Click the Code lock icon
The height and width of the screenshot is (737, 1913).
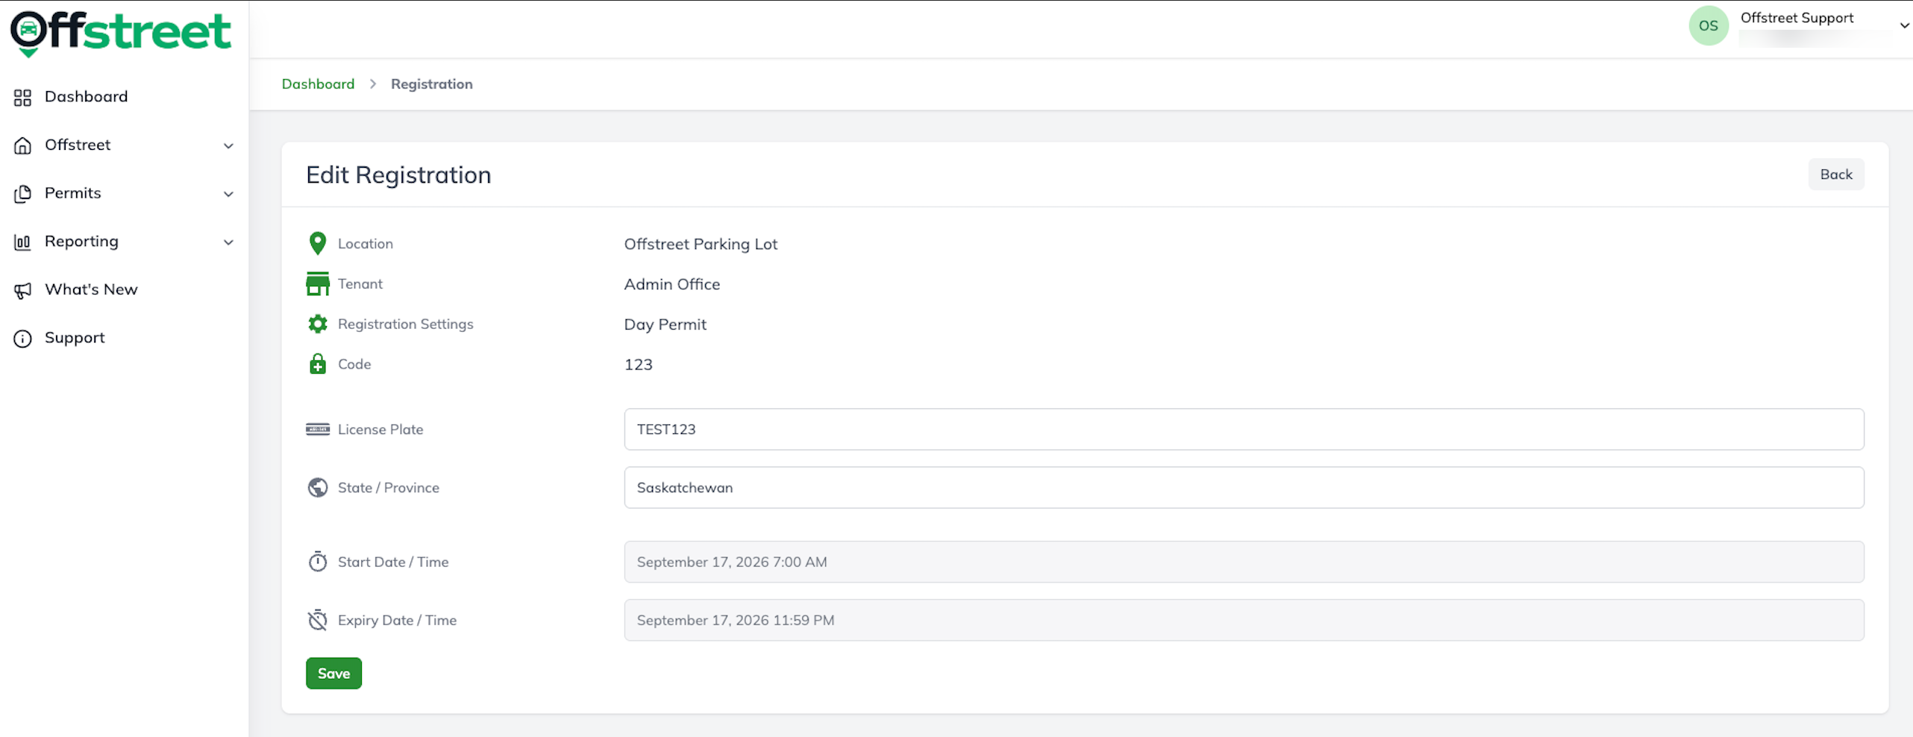318,364
